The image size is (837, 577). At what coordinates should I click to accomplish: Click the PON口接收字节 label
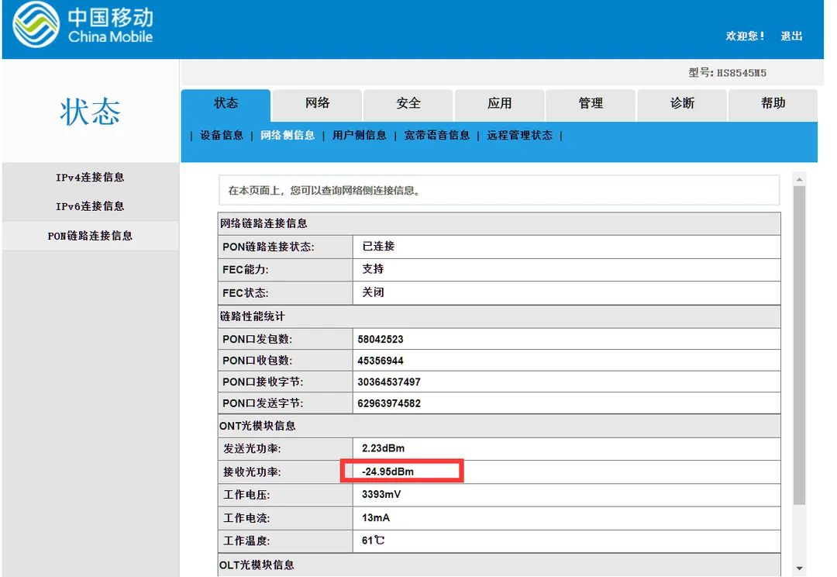click(x=263, y=382)
